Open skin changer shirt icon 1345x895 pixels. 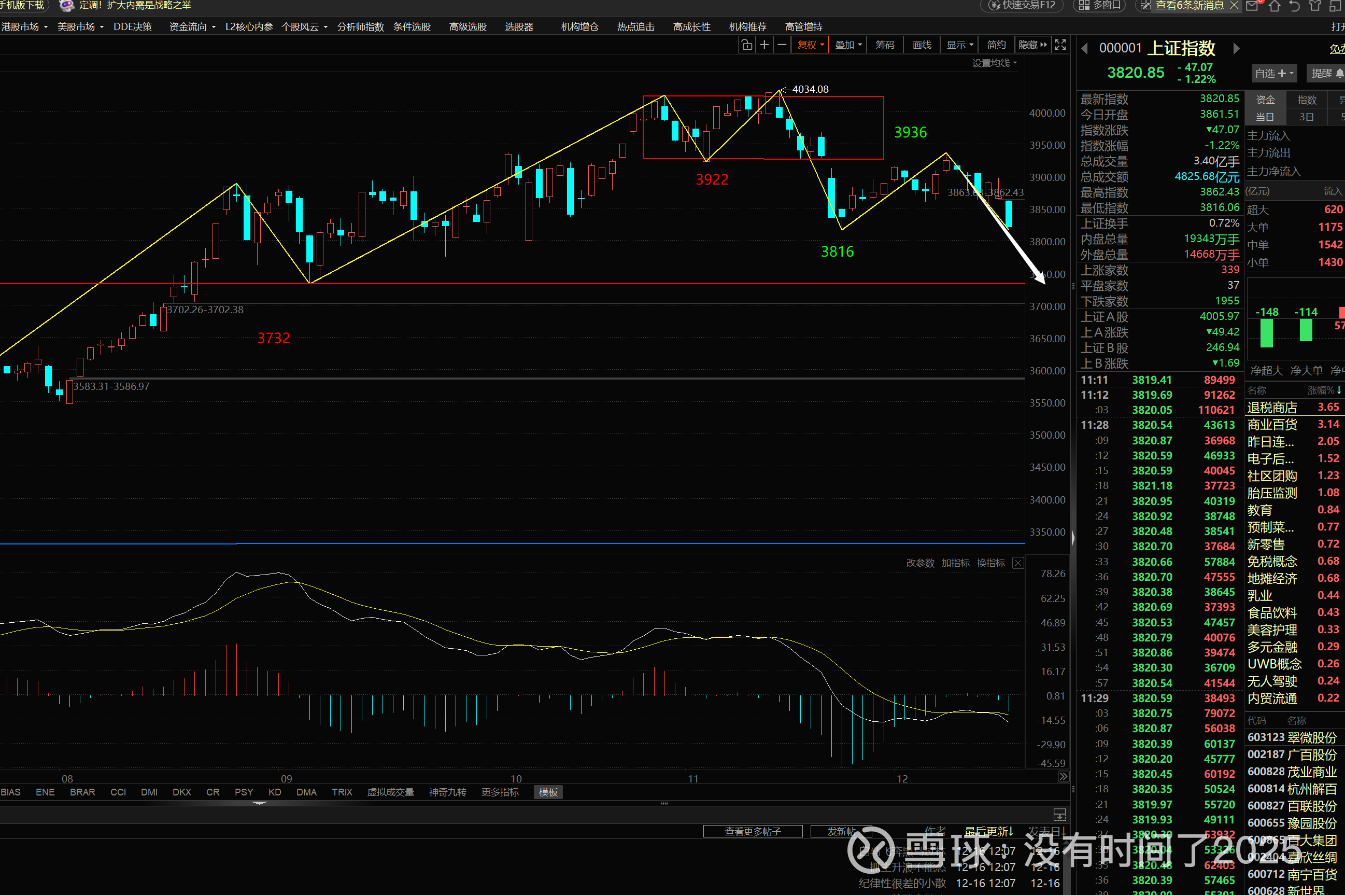coord(1315,6)
